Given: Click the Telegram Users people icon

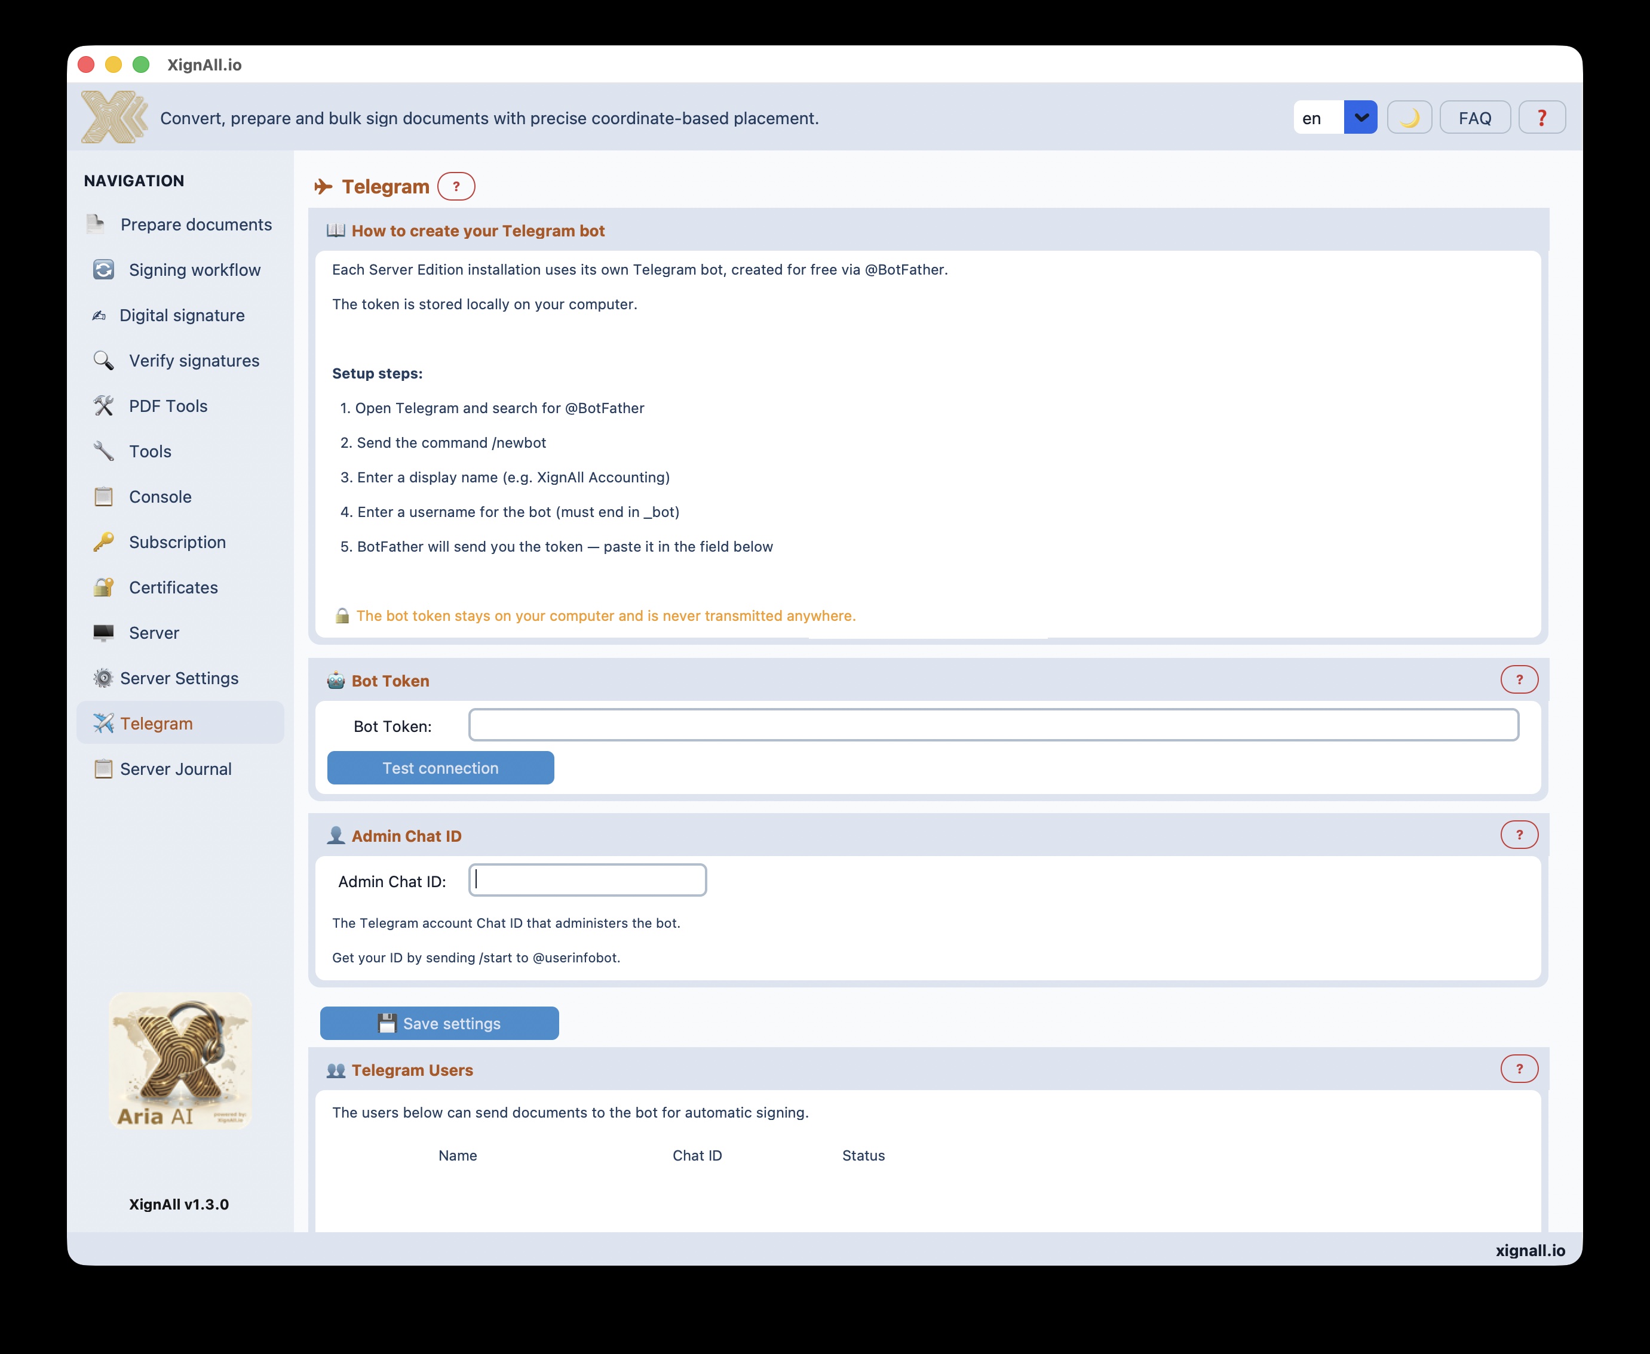Looking at the screenshot, I should click(336, 1070).
